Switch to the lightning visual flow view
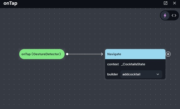 pos(165,15)
